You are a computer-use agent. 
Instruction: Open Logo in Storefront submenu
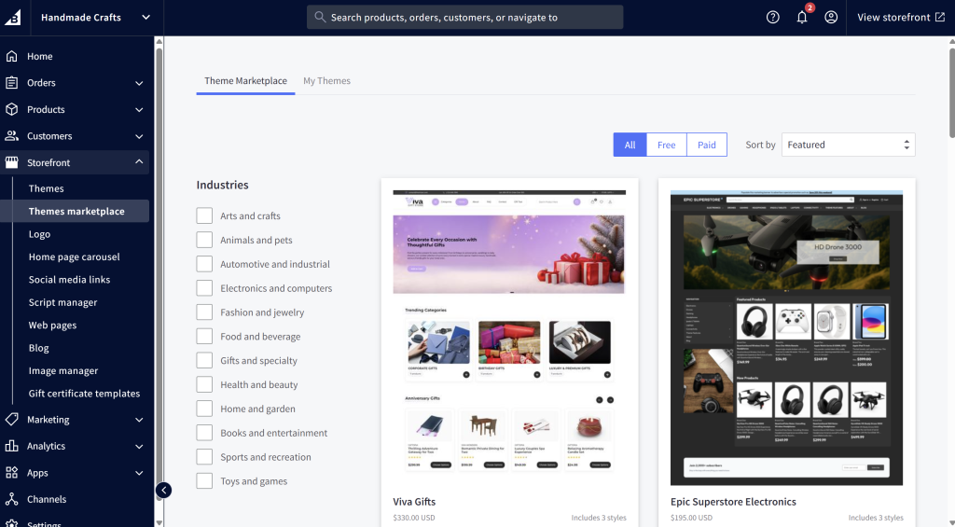point(39,234)
